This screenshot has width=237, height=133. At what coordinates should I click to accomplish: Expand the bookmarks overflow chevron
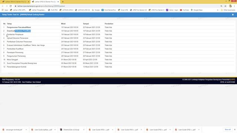[218, 10]
